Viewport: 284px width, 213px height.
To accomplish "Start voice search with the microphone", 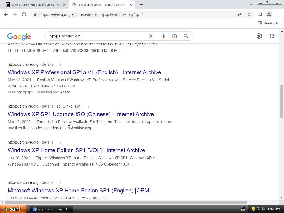I will point(163,36).
